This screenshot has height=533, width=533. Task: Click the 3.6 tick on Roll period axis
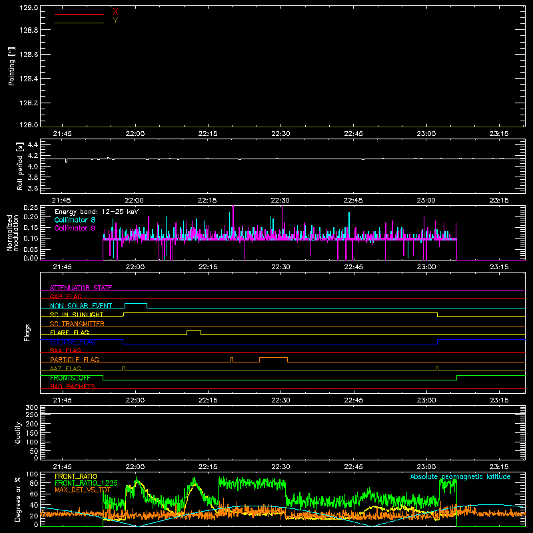pyautogui.click(x=33, y=188)
